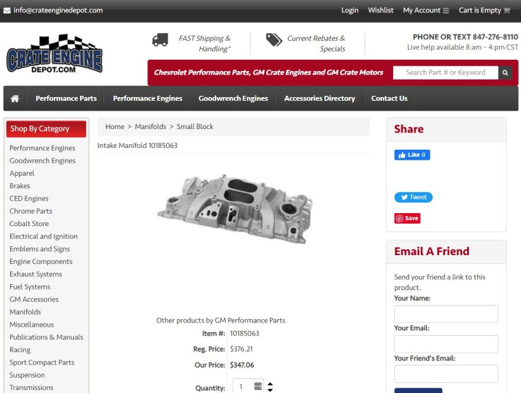
Task: Click the home icon in the navigation bar
Action: click(x=15, y=98)
